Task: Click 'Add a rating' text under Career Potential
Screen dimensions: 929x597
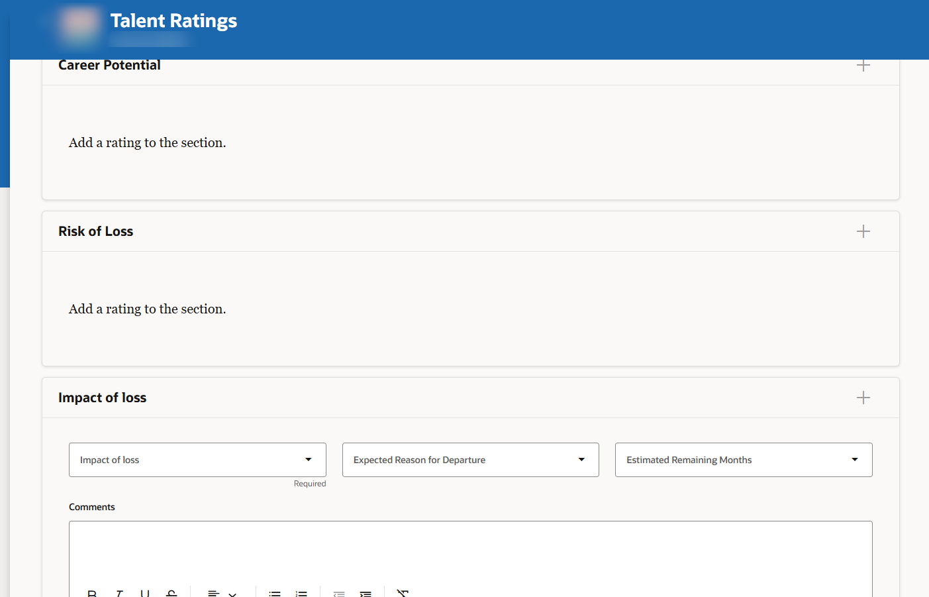Action: coord(148,142)
